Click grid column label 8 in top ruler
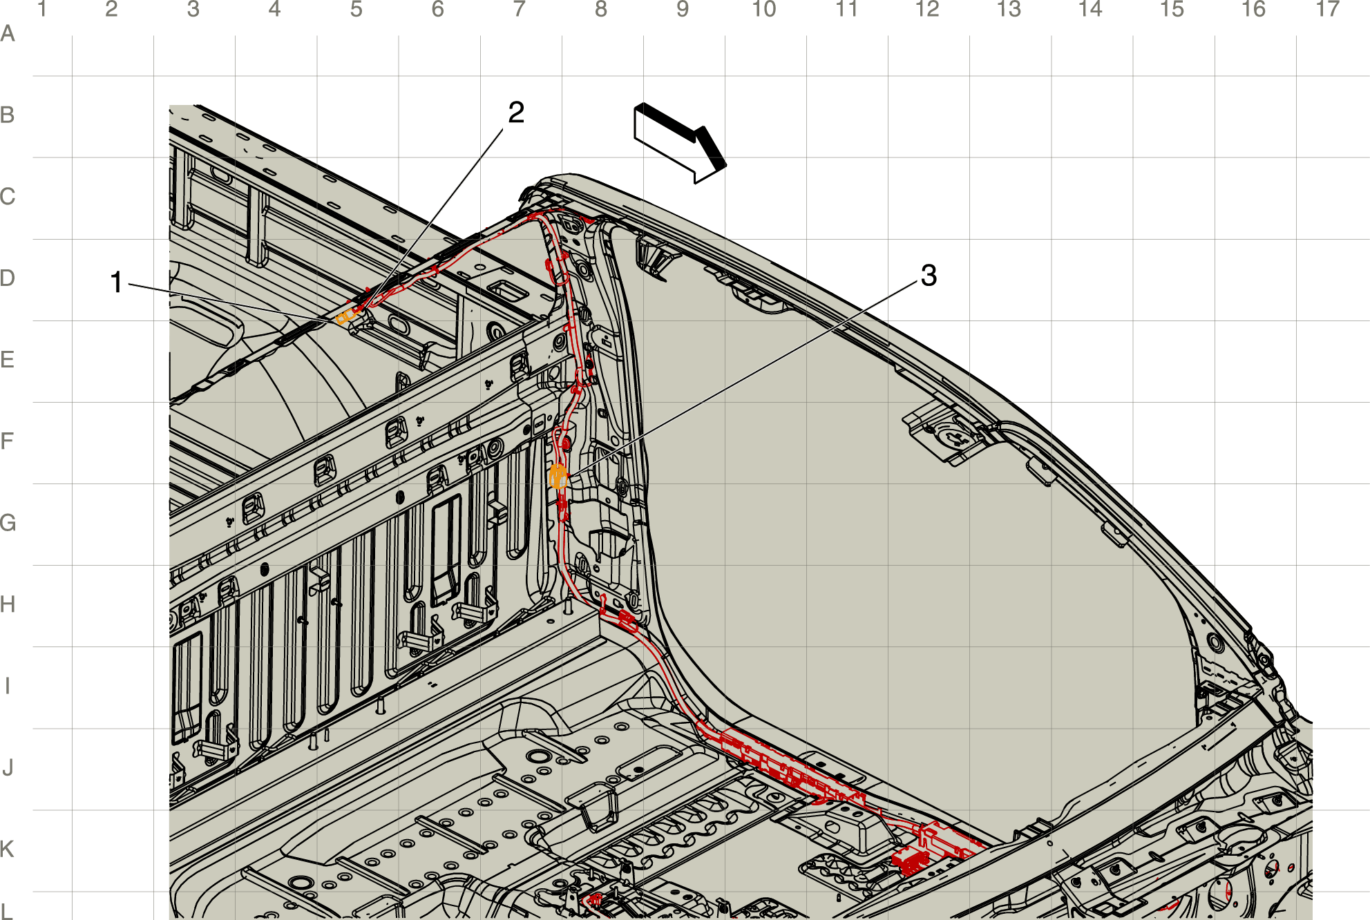 [601, 10]
